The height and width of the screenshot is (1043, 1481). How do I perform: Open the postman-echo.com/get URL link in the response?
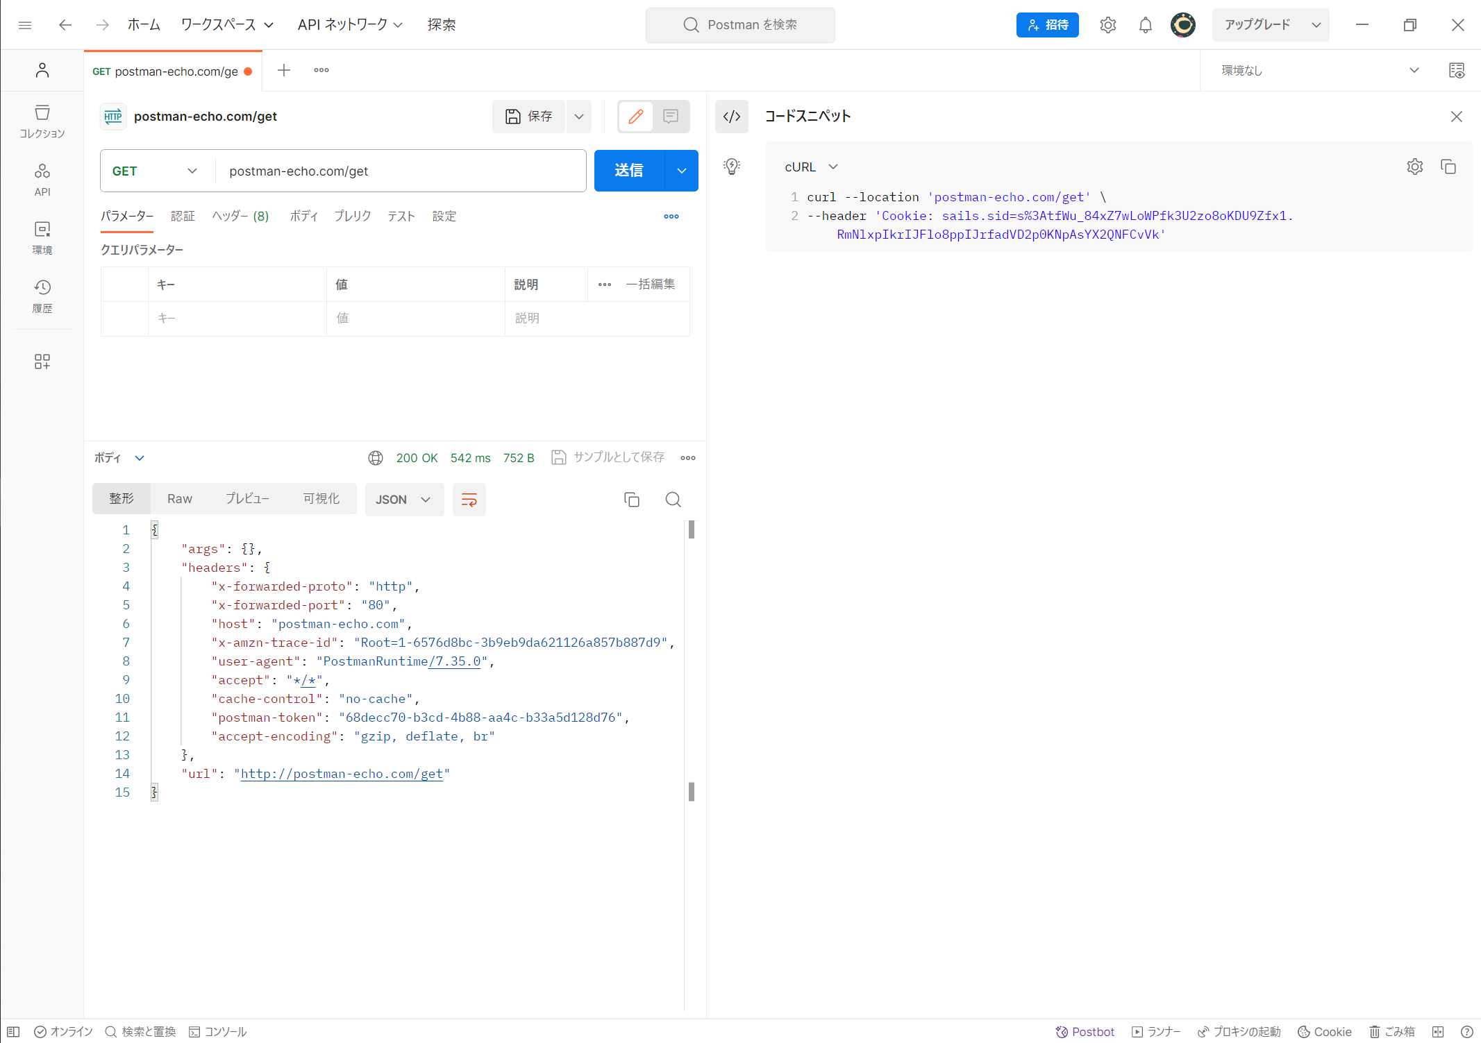pos(342,774)
